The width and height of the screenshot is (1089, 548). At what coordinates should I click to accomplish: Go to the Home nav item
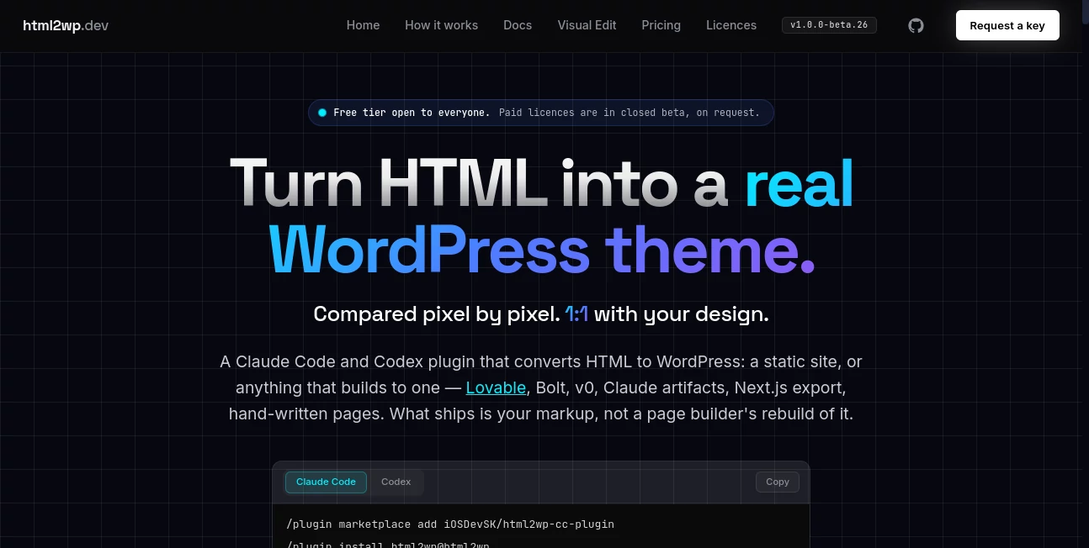[363, 25]
